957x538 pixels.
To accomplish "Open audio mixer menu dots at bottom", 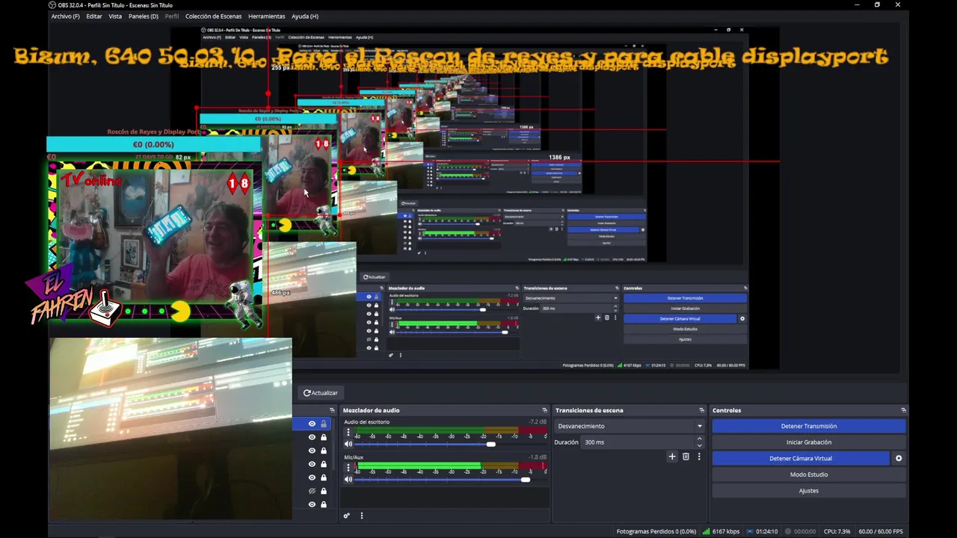I will 361,516.
